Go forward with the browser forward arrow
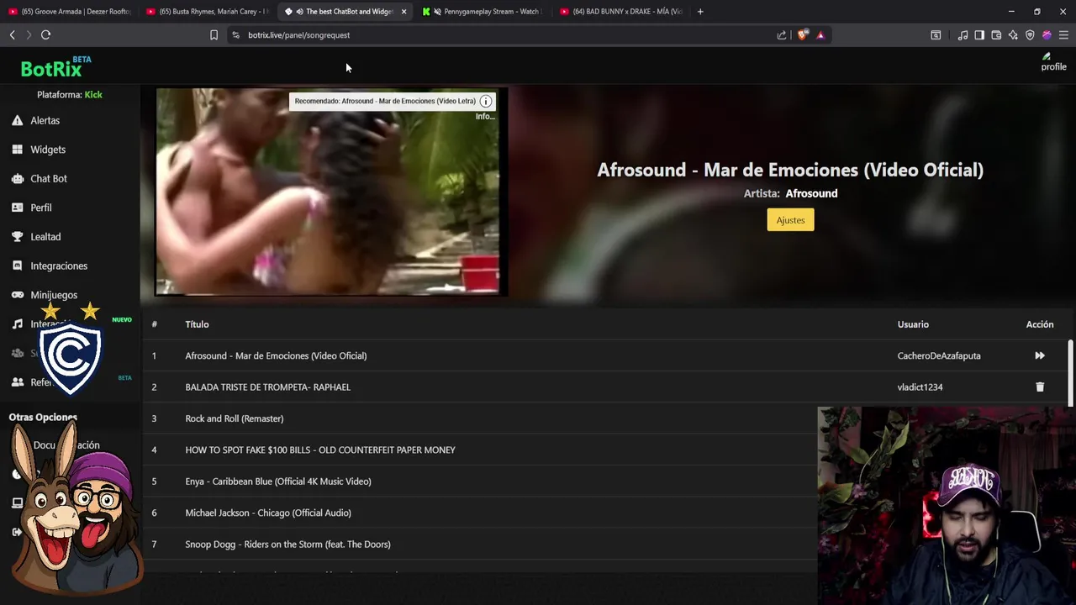The image size is (1076, 605). [29, 34]
